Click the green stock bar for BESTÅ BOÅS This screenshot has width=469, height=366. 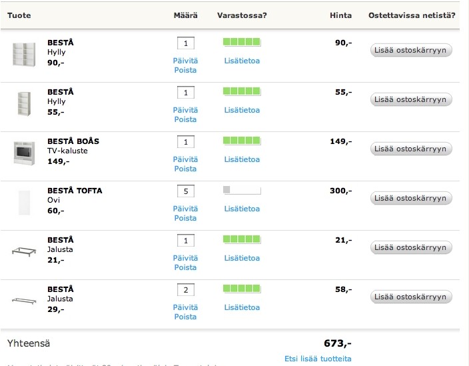pos(242,141)
